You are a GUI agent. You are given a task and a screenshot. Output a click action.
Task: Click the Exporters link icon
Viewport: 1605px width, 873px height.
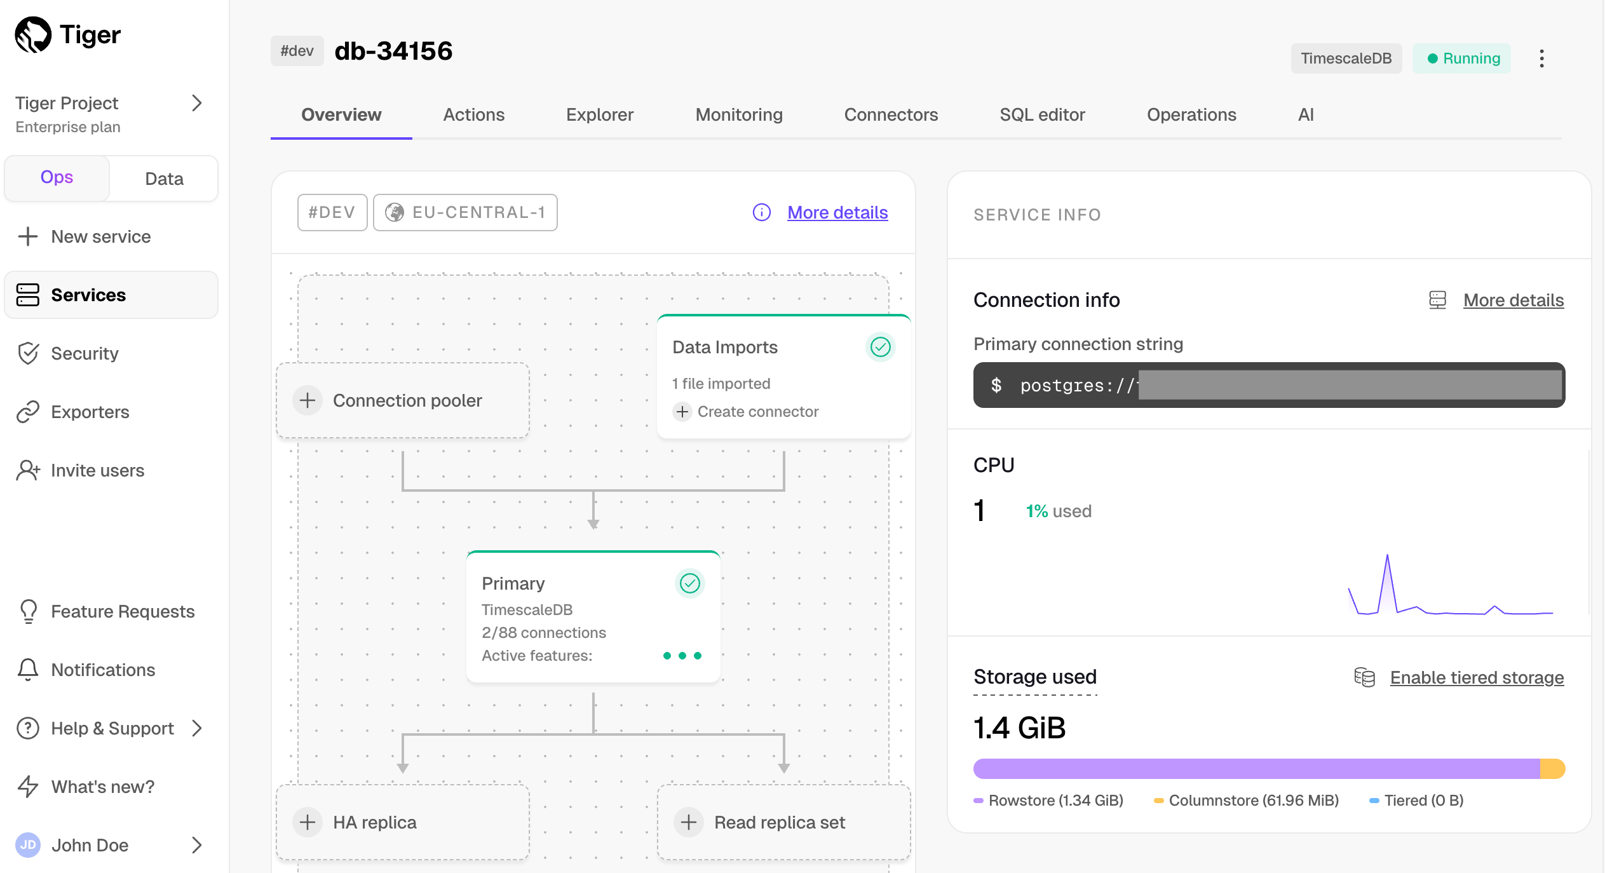(x=28, y=412)
